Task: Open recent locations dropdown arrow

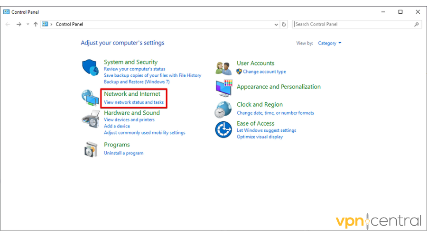Action: click(x=28, y=24)
